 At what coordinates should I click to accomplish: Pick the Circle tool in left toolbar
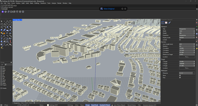coord(2,24)
